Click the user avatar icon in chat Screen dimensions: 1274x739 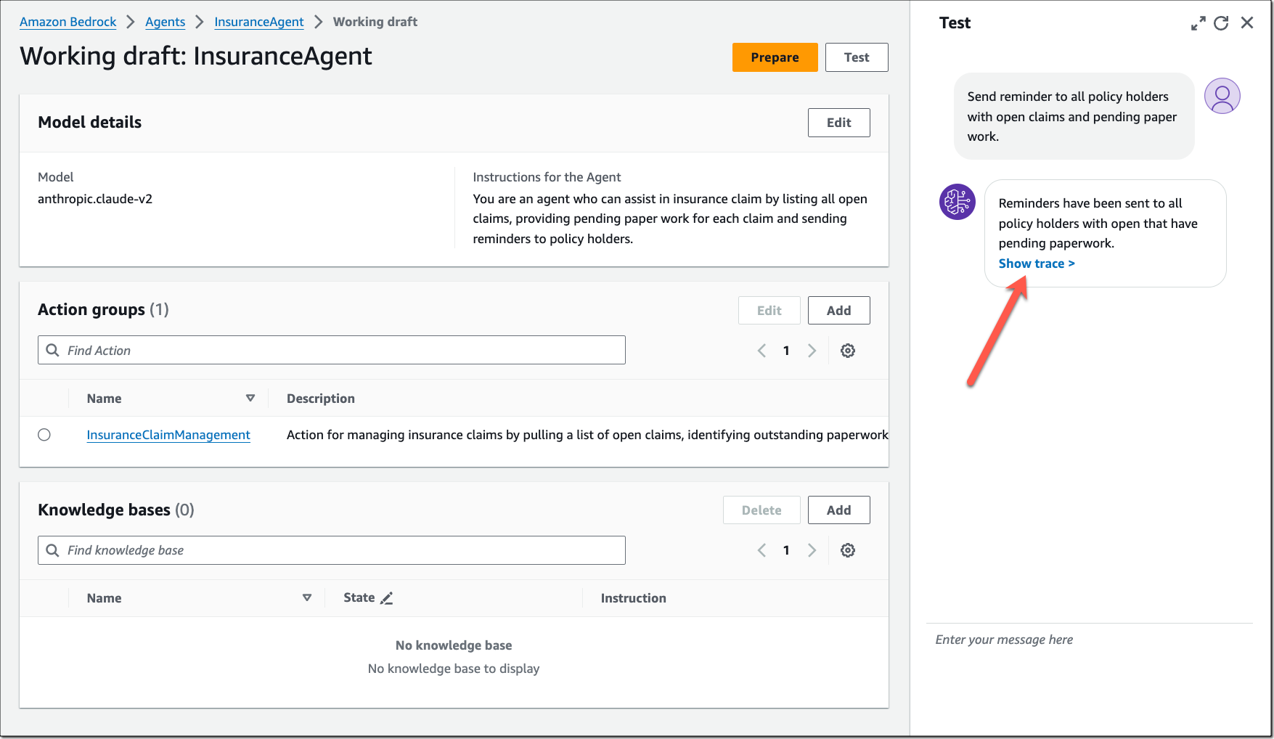click(1222, 96)
